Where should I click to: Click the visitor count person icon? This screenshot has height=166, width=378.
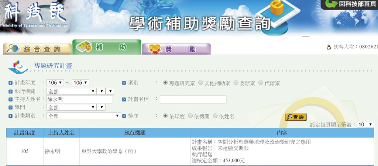pos(329,47)
